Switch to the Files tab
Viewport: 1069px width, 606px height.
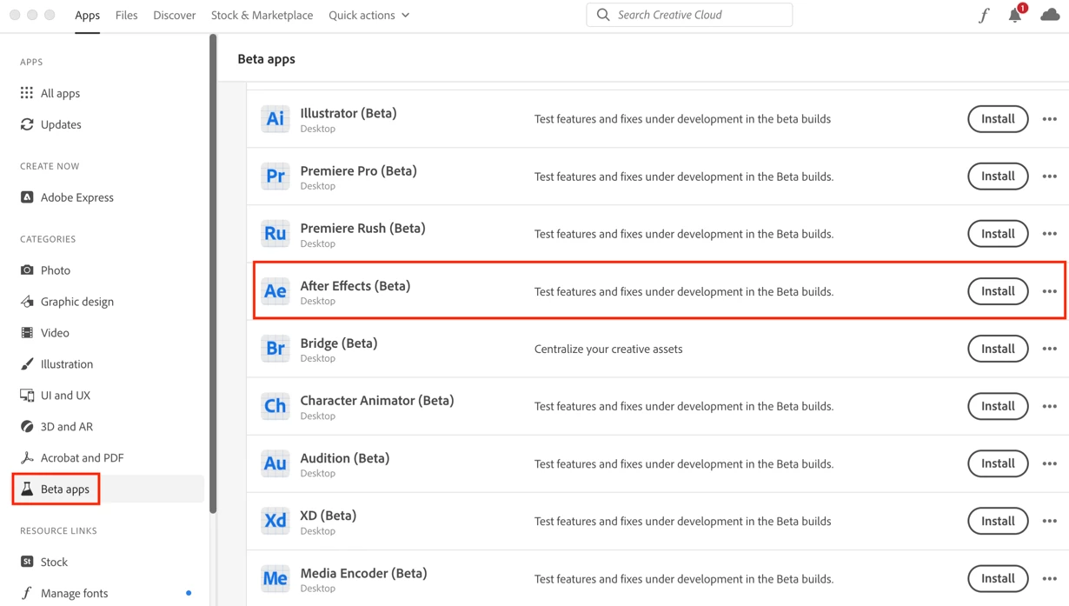pyautogui.click(x=126, y=15)
